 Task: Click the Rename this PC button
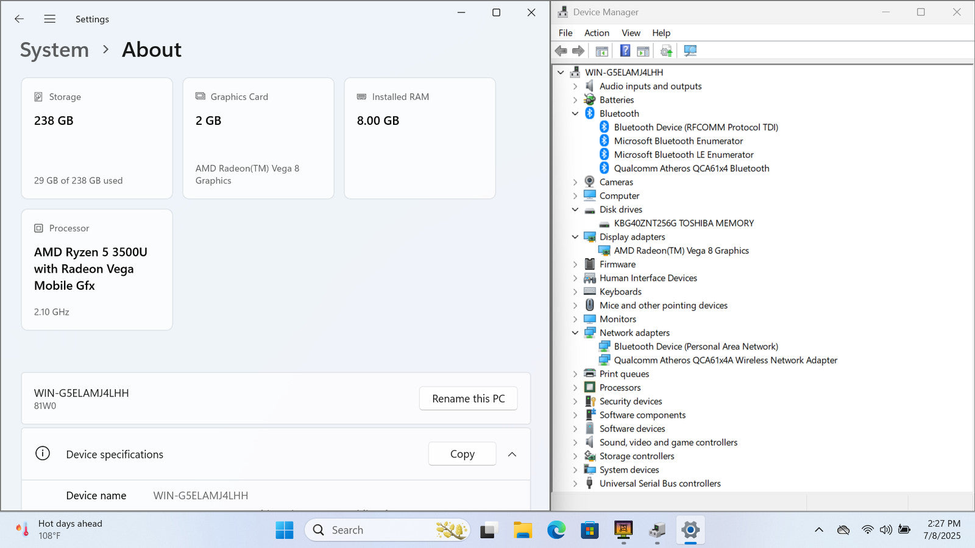pos(469,398)
